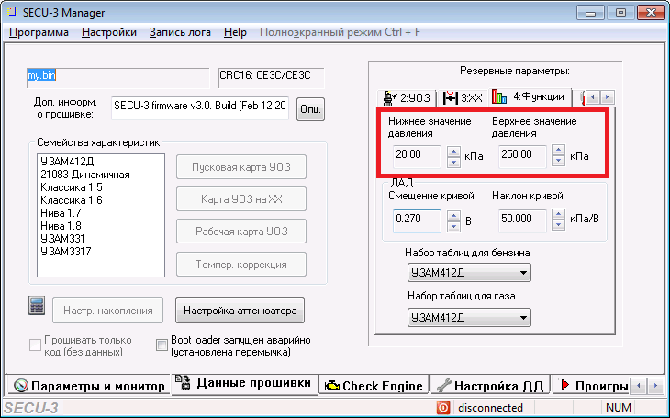
Task: Open the Настройка ДД tab
Action: click(491, 386)
